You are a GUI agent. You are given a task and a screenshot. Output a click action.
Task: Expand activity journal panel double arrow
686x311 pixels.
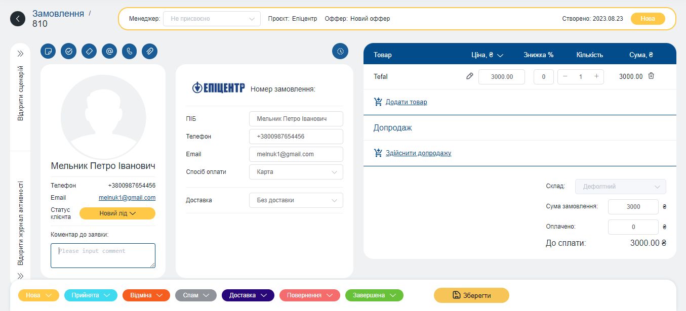pos(20,276)
